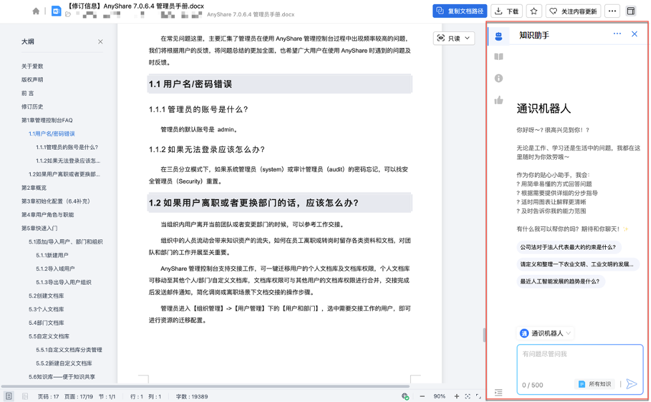Viewport: 651px width, 402px height.
Task: Select outline item 5.5.1自定义文档库分类管理
Action: [x=69, y=350]
